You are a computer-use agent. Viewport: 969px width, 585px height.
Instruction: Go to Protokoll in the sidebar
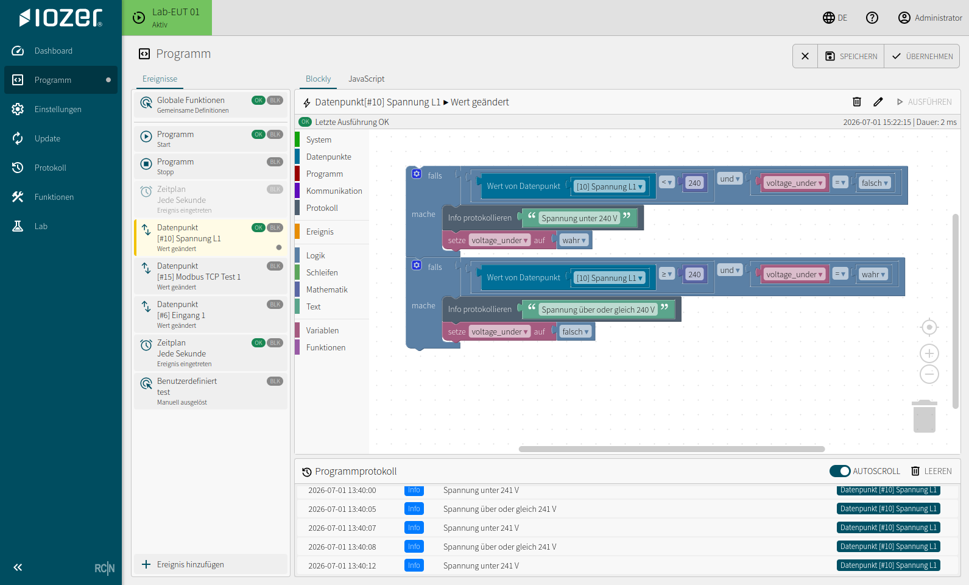click(61, 168)
